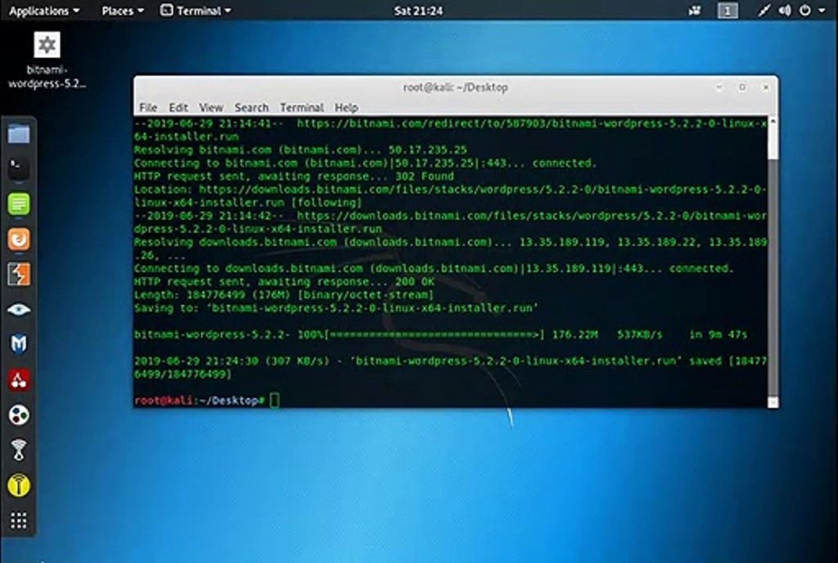Click the "Length: 184776499 (176M)" line
This screenshot has width=838, height=563.
[284, 295]
